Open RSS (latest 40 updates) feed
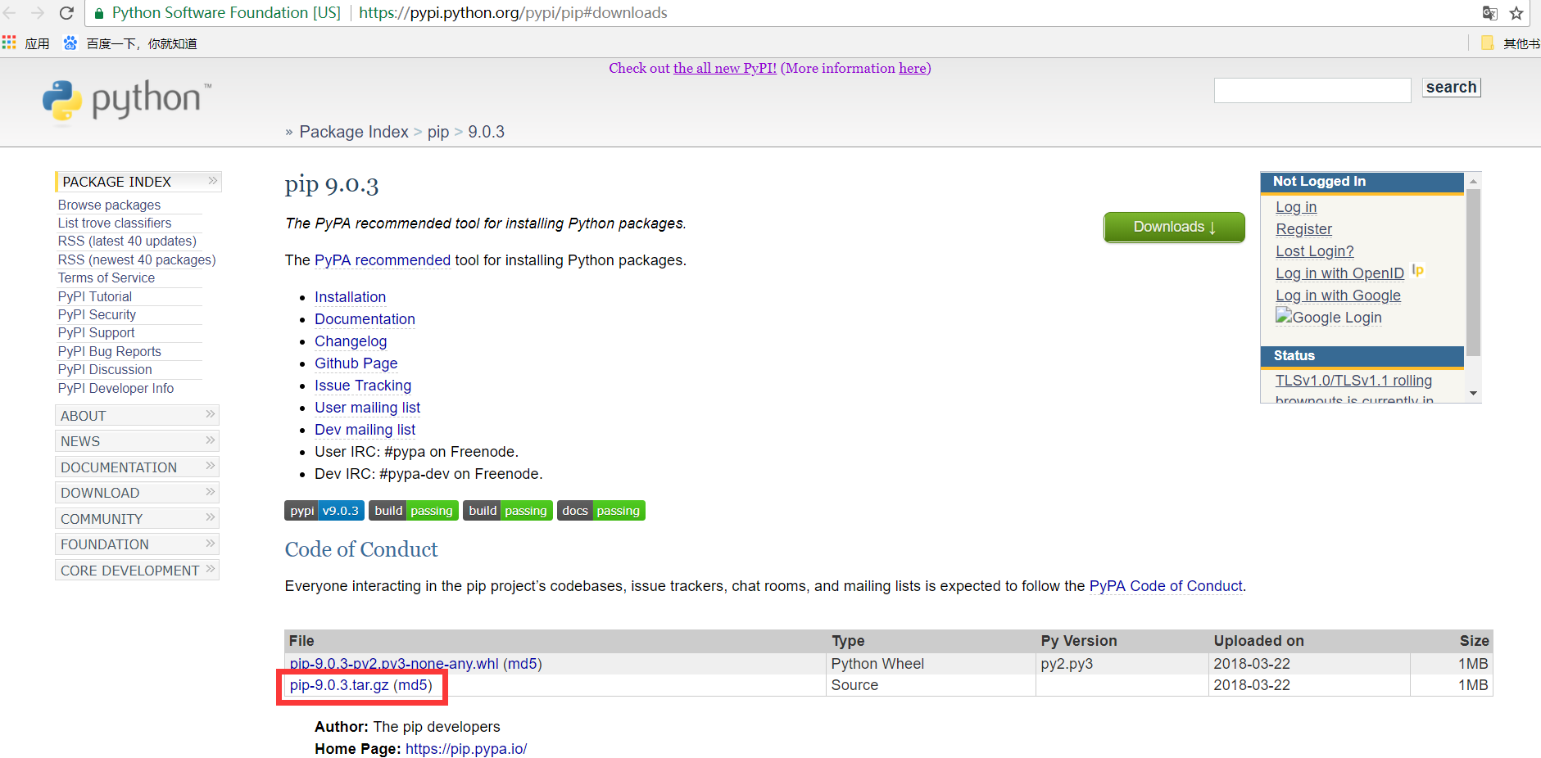The image size is (1541, 758). click(127, 241)
